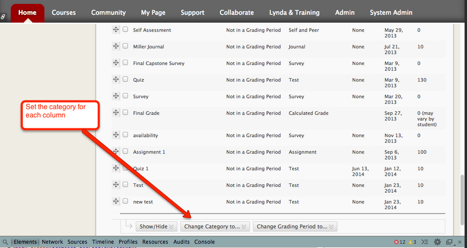Check the availability row checkbox
This screenshot has height=248, width=467.
125,134
